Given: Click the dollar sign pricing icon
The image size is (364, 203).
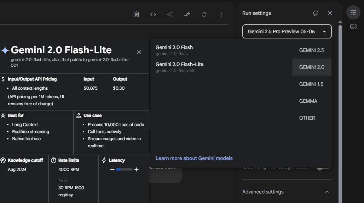Looking at the screenshot, I should coord(3,79).
